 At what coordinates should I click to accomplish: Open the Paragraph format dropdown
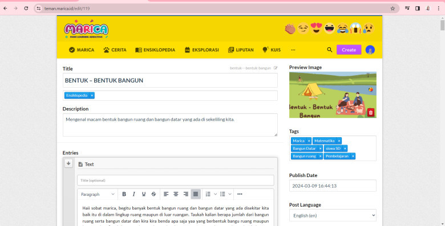98,194
